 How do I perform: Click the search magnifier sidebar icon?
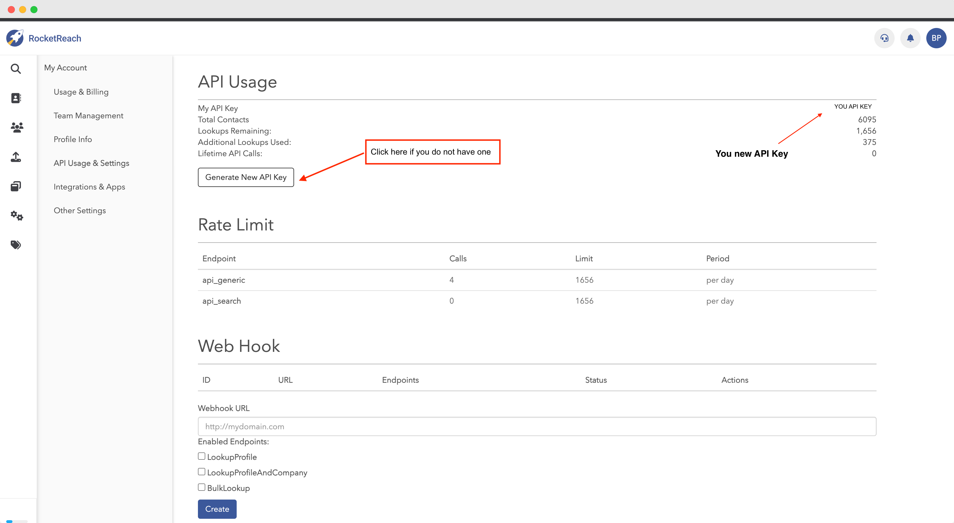(16, 69)
